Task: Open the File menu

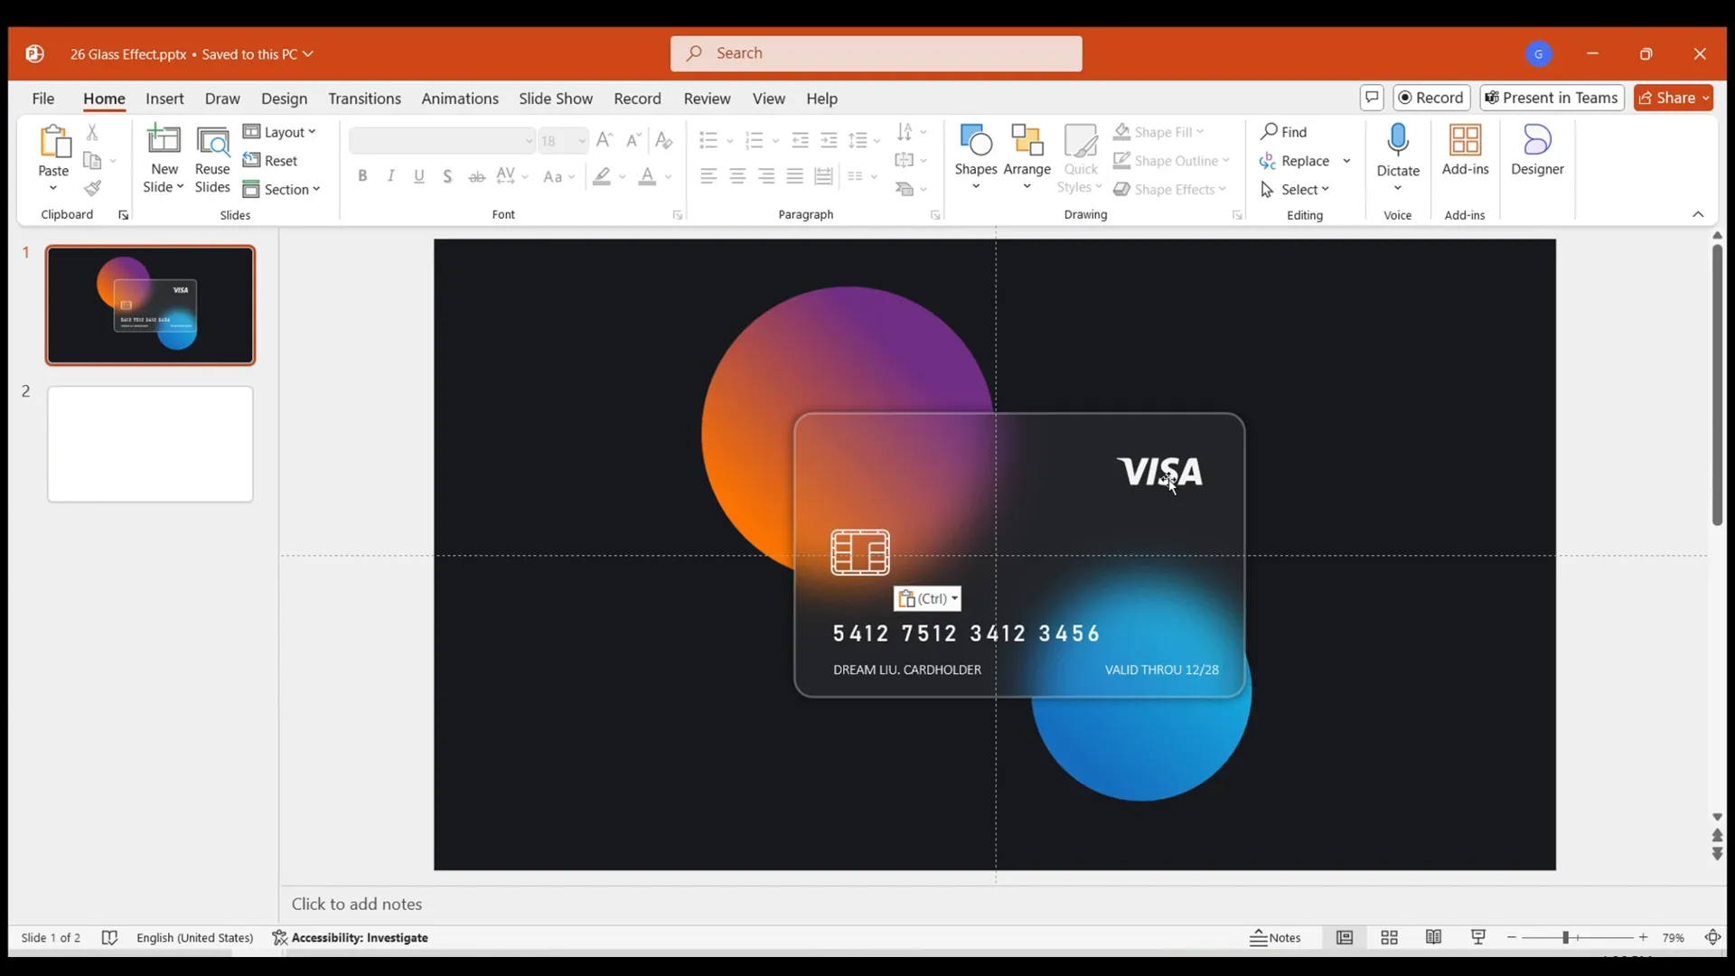Action: [x=43, y=99]
